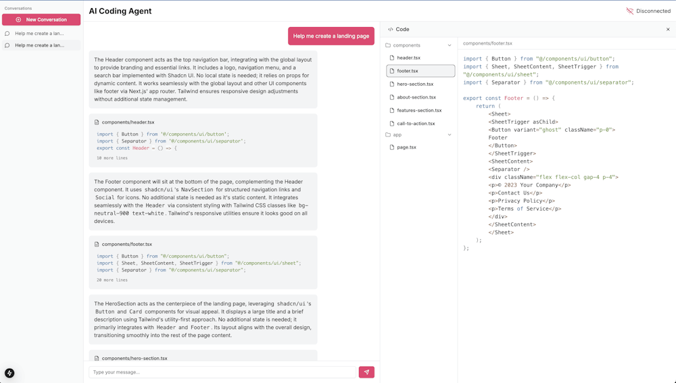Click the disconnected wifi status icon
Image resolution: width=676 pixels, height=383 pixels.
click(x=630, y=11)
